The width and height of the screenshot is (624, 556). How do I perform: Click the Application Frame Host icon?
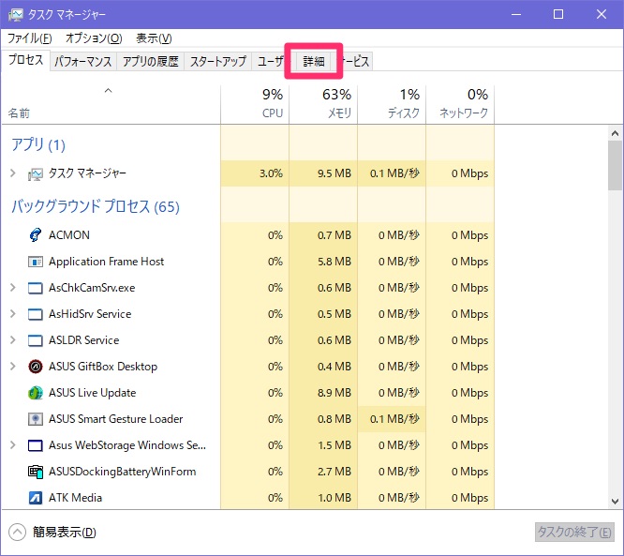(35, 262)
